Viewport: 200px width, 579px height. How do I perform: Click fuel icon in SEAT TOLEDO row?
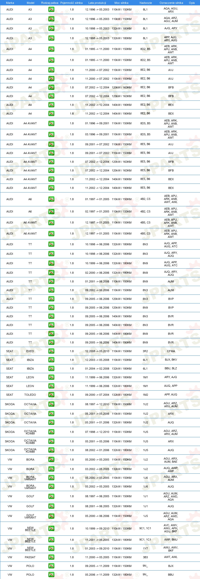pyautogui.click(x=51, y=395)
